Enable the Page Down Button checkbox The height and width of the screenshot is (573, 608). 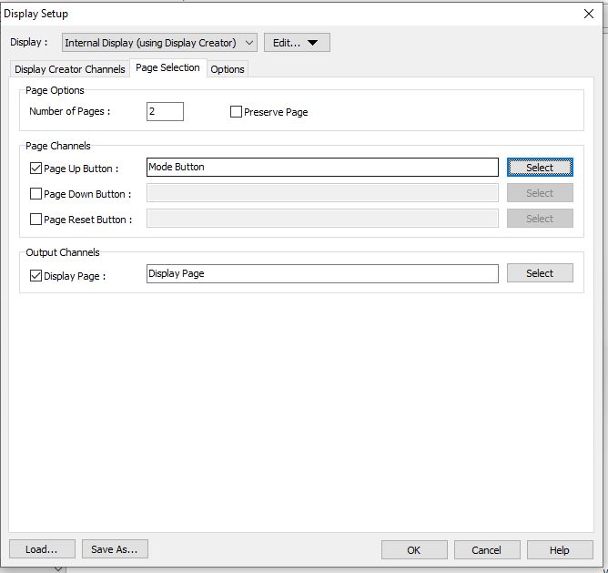tap(36, 194)
